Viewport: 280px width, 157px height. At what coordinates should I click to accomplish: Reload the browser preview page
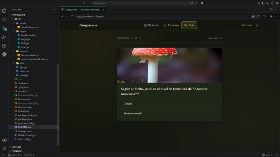(72, 16)
